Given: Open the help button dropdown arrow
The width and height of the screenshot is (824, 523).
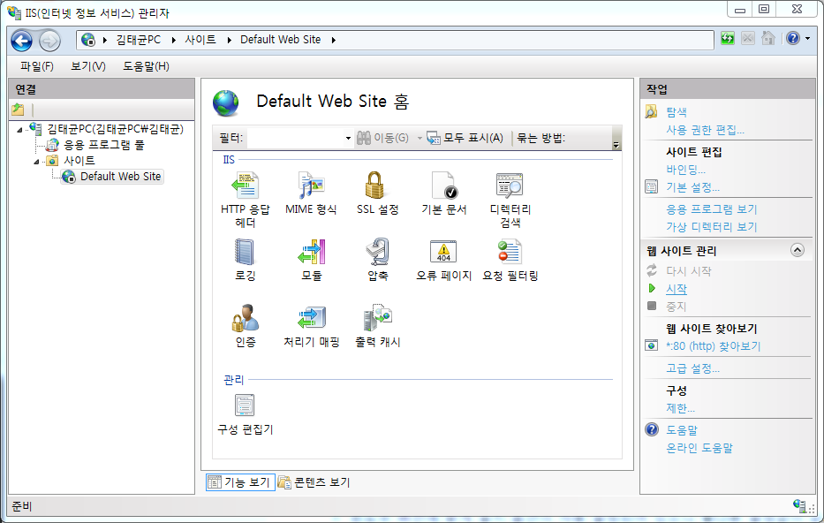Looking at the screenshot, I should click(x=808, y=38).
